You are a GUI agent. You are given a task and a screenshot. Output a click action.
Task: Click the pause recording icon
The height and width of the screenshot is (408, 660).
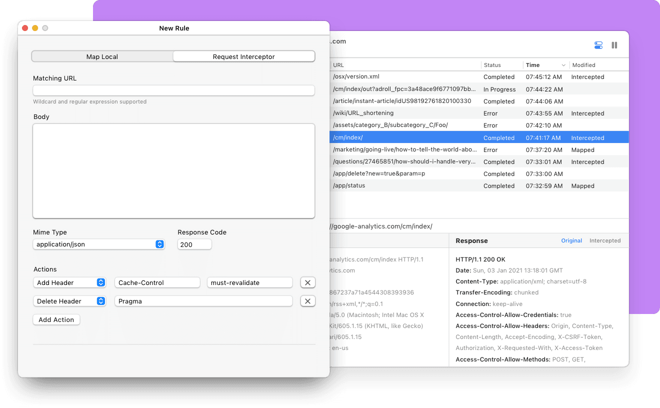coord(614,45)
